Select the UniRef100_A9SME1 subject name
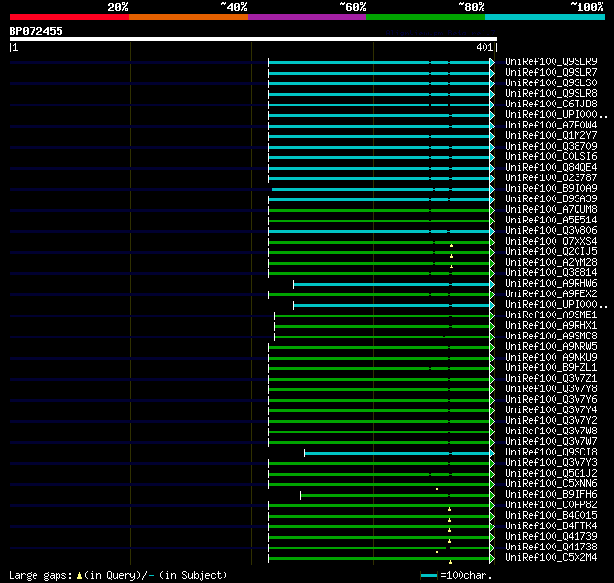 (x=551, y=315)
